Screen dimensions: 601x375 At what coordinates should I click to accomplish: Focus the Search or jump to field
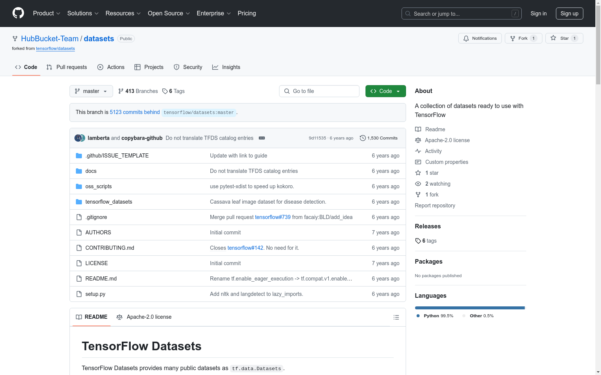(x=462, y=13)
